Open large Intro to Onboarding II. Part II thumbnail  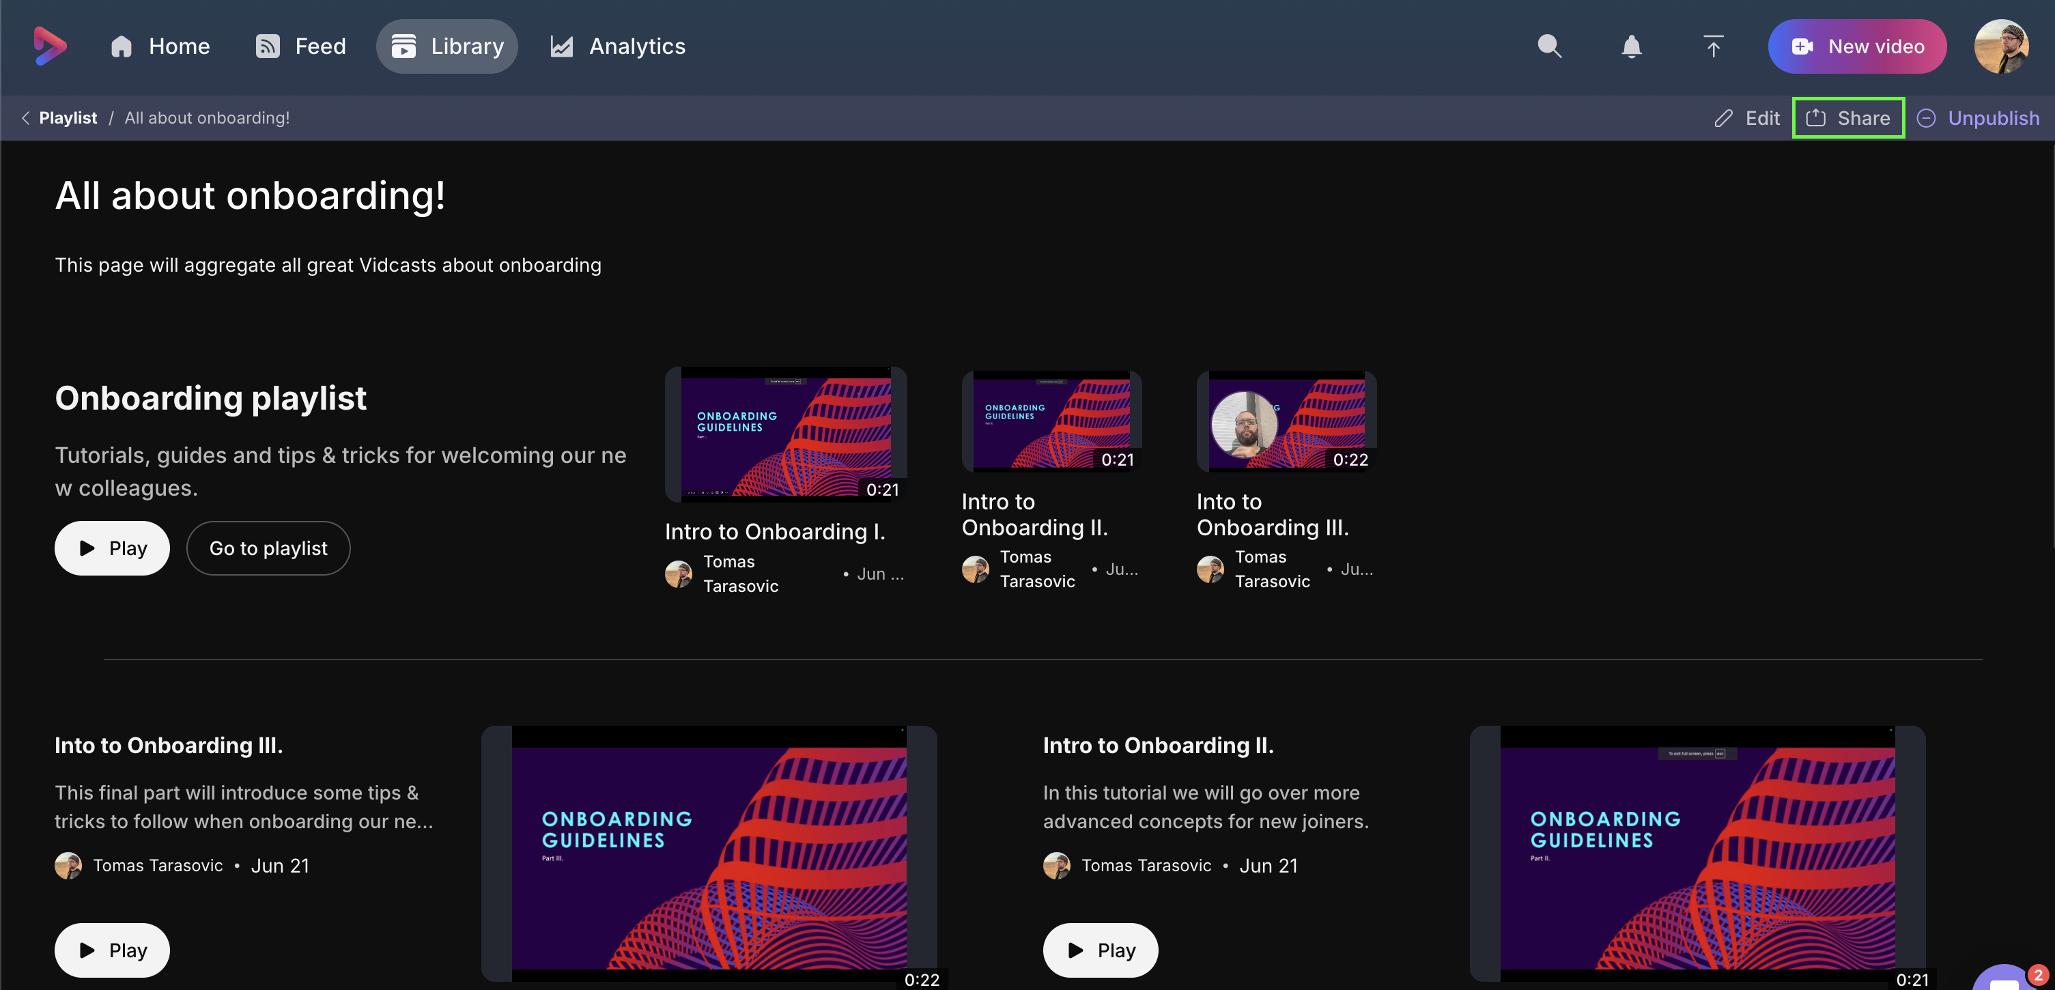pyautogui.click(x=1697, y=853)
